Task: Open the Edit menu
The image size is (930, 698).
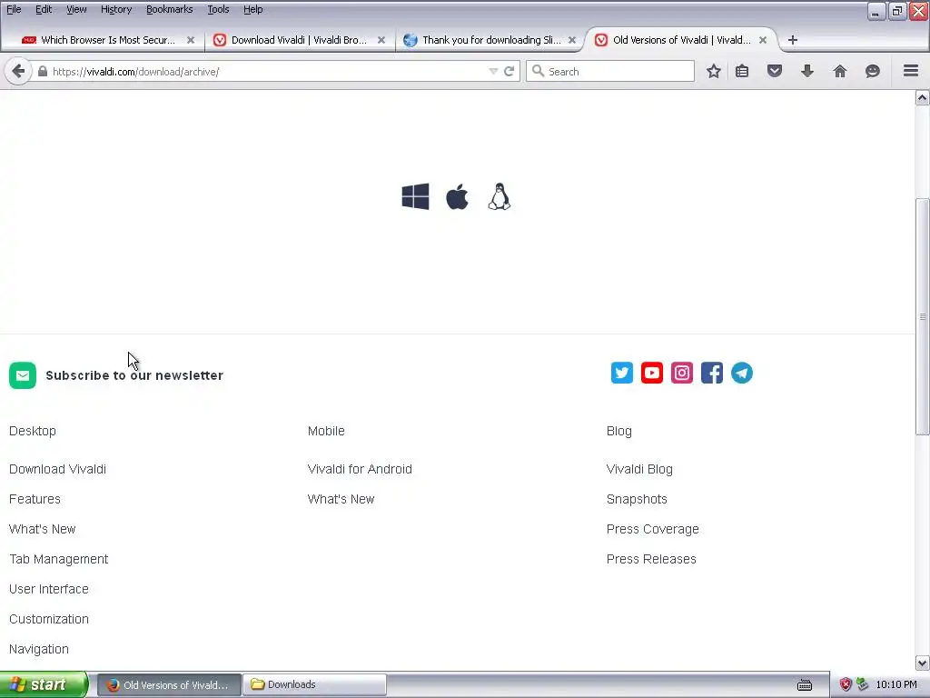Action: (x=44, y=9)
